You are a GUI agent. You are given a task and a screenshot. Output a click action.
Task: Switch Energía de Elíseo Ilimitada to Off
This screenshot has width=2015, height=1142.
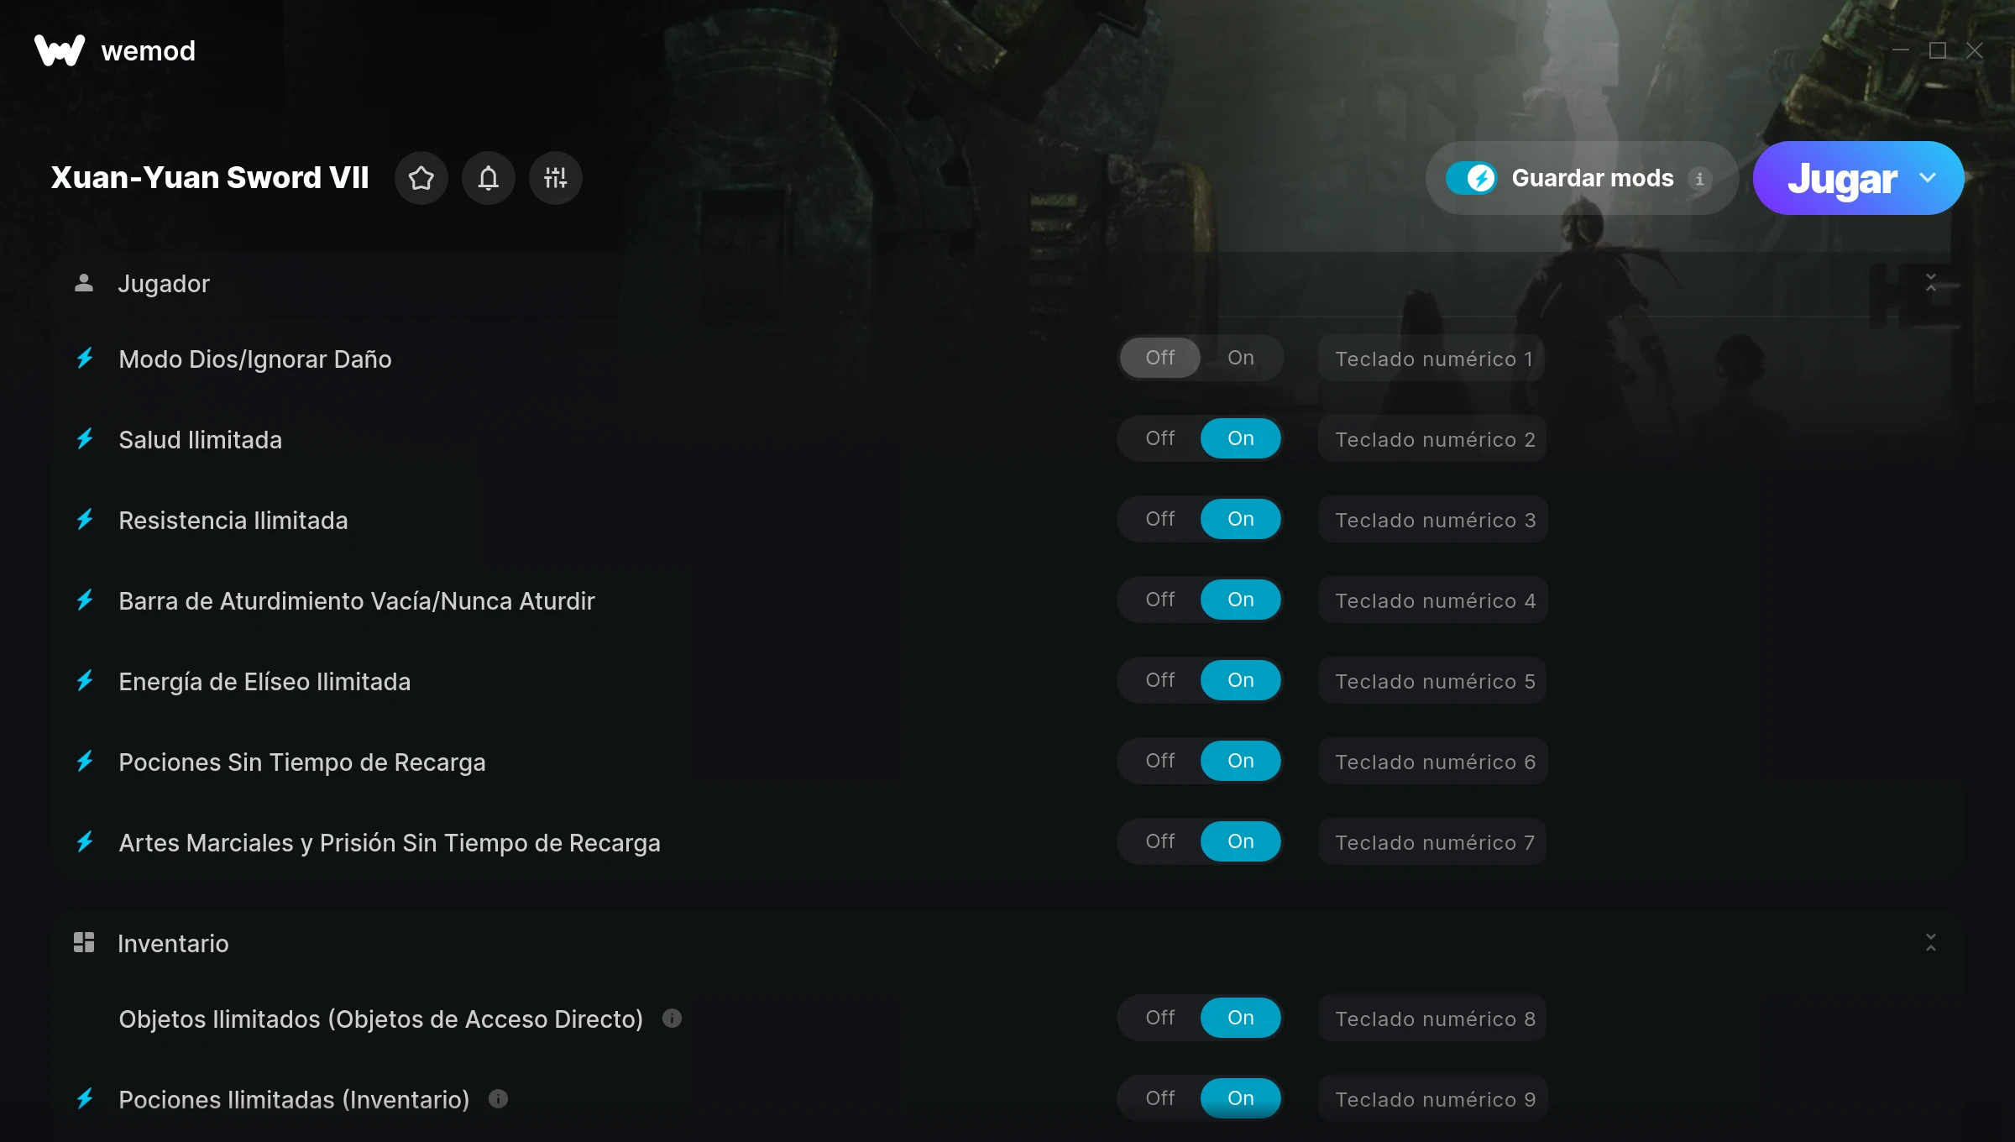point(1160,680)
